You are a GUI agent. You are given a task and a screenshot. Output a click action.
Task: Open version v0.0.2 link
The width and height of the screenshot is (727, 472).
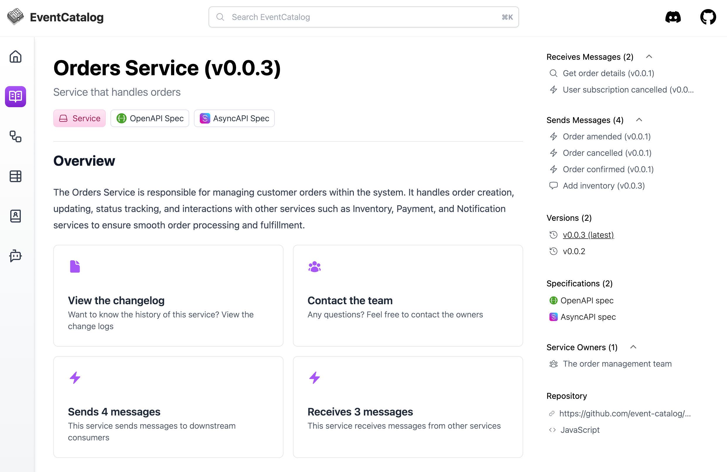pyautogui.click(x=574, y=251)
